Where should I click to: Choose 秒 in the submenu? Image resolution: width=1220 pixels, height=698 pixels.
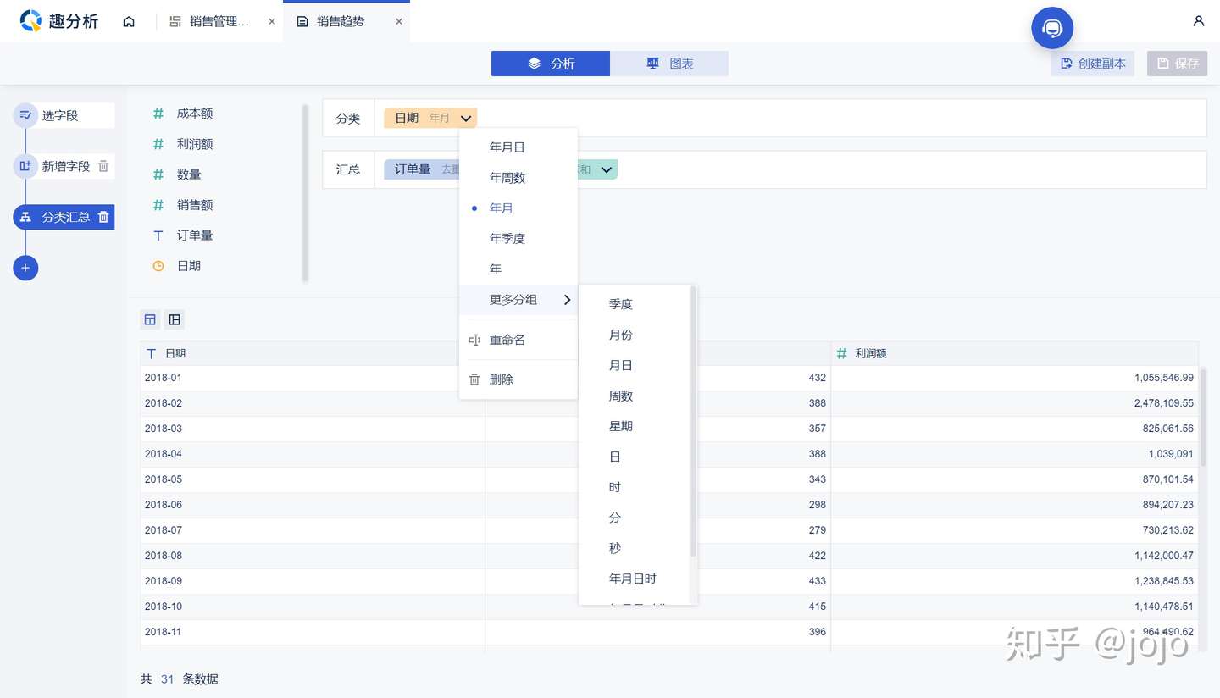click(x=635, y=548)
